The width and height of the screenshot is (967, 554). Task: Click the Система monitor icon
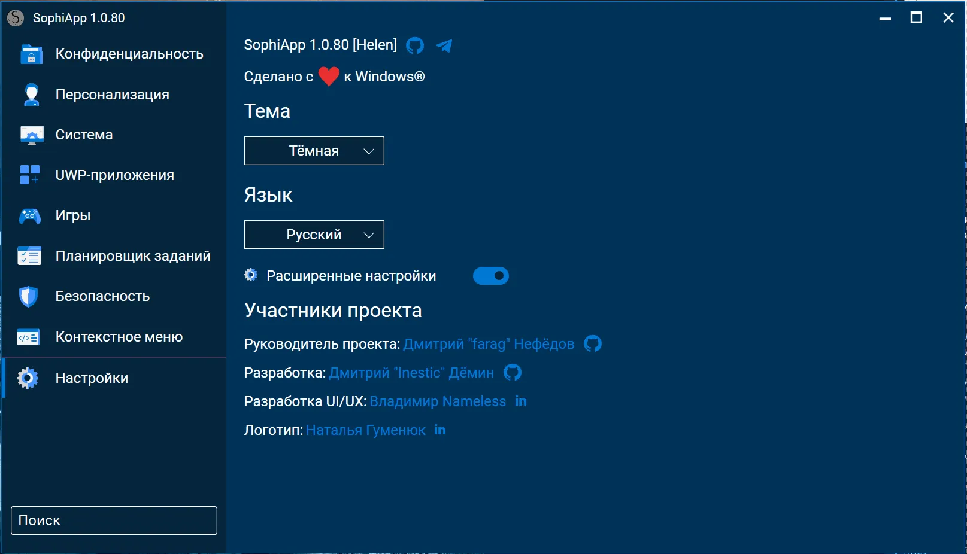click(x=31, y=135)
